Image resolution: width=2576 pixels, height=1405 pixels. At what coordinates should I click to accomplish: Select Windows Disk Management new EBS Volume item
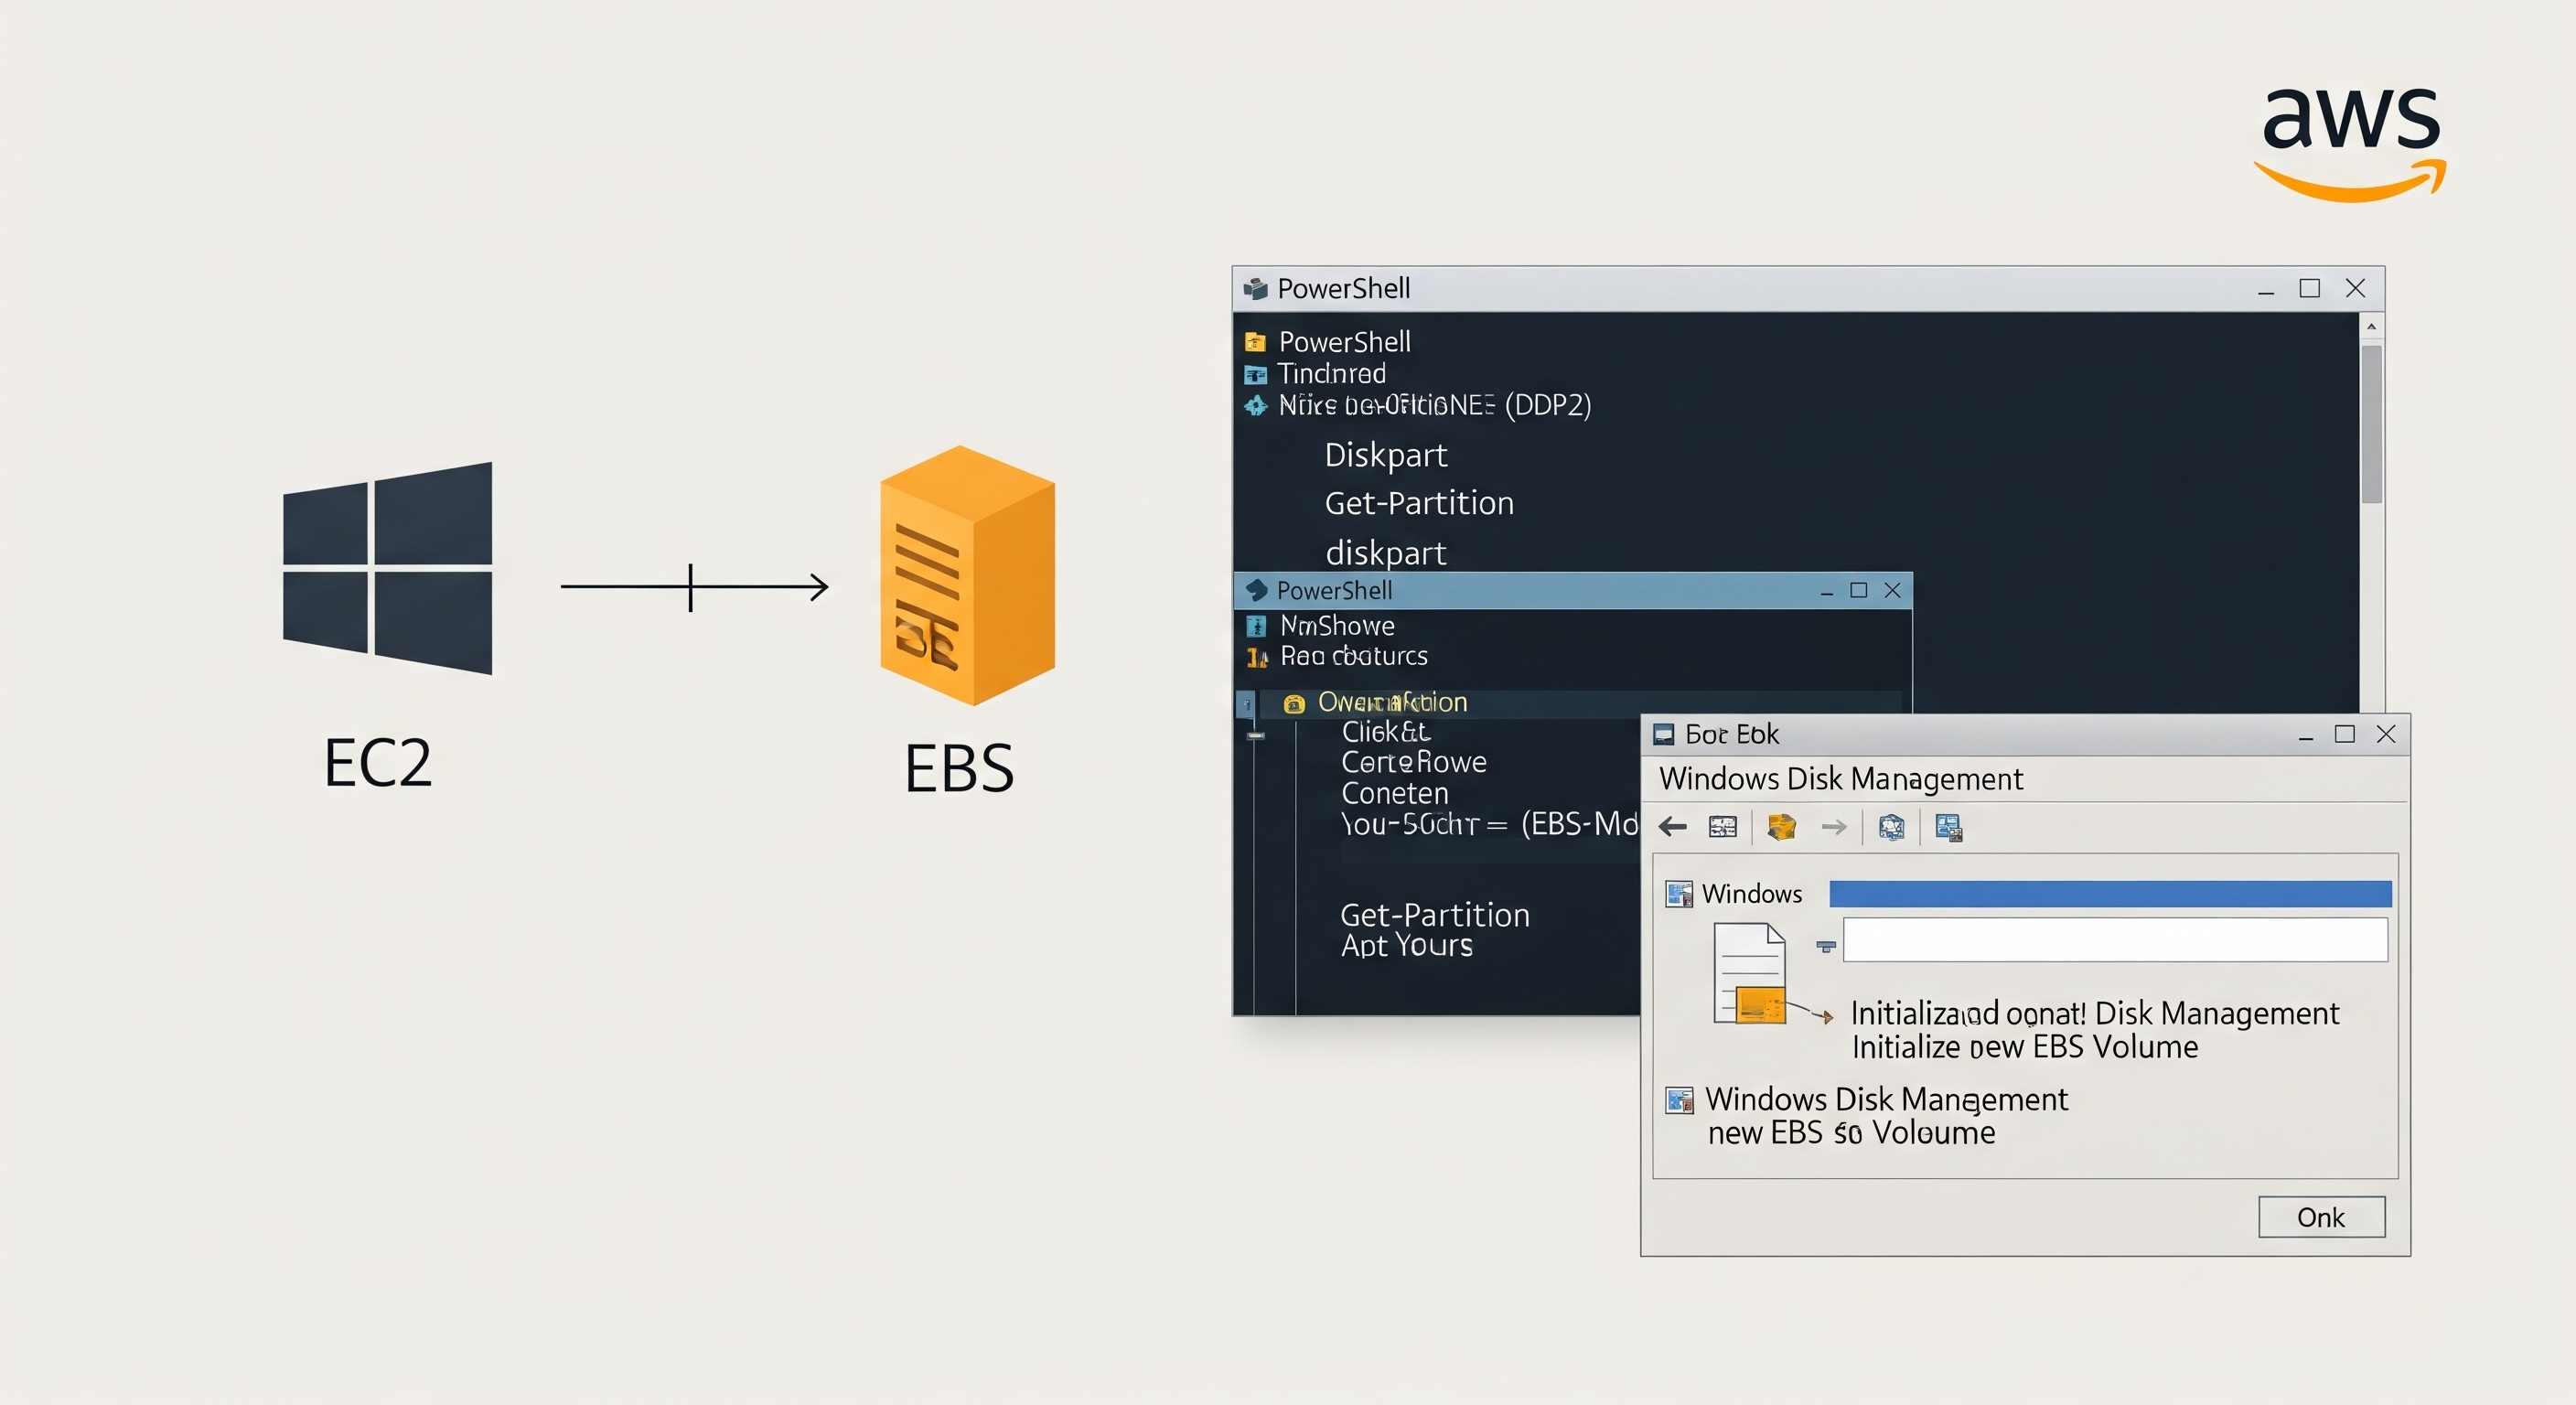pos(1885,1115)
